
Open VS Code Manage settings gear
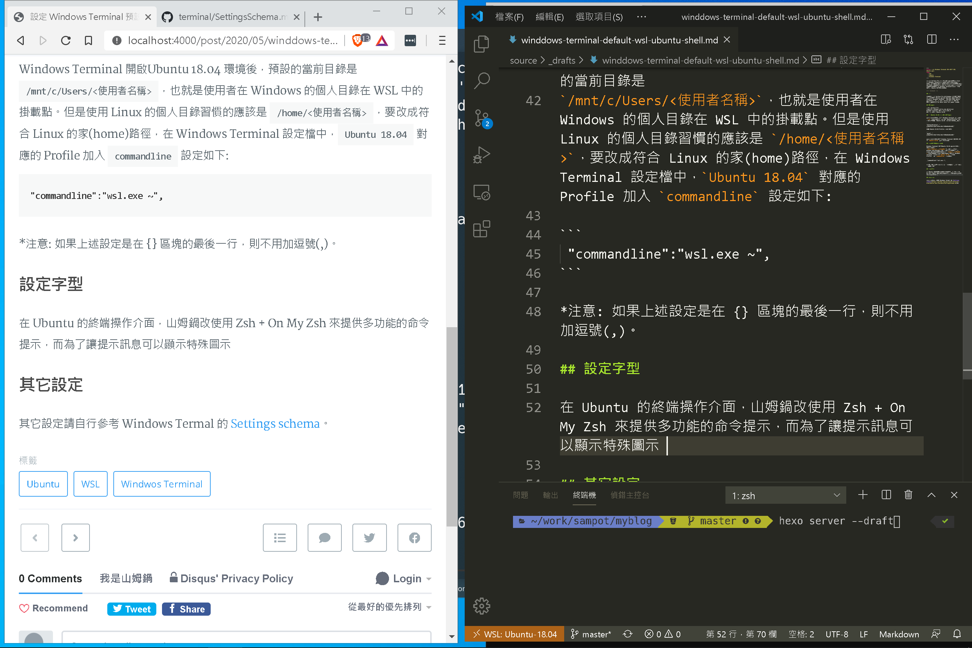pyautogui.click(x=481, y=606)
